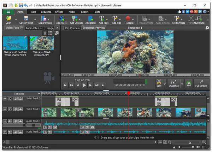Mute Audio Track 2 speaker toggle
This screenshot has width=212, height=152.
tap(10, 132)
